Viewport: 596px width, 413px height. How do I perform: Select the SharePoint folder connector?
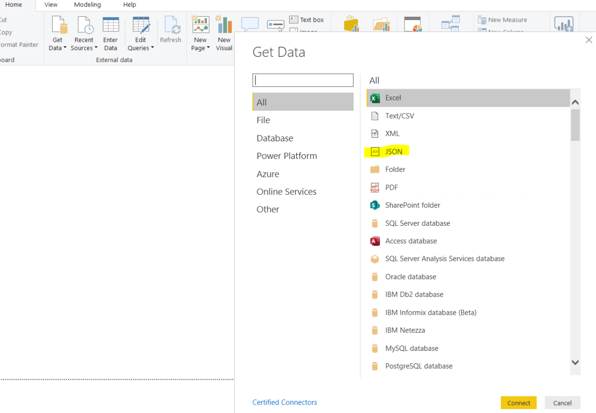pos(468,205)
